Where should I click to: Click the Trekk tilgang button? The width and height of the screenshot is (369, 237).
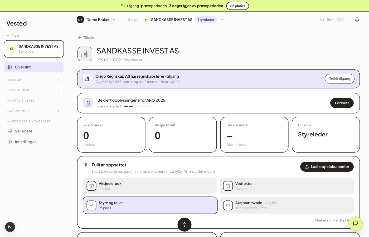pyautogui.click(x=340, y=79)
